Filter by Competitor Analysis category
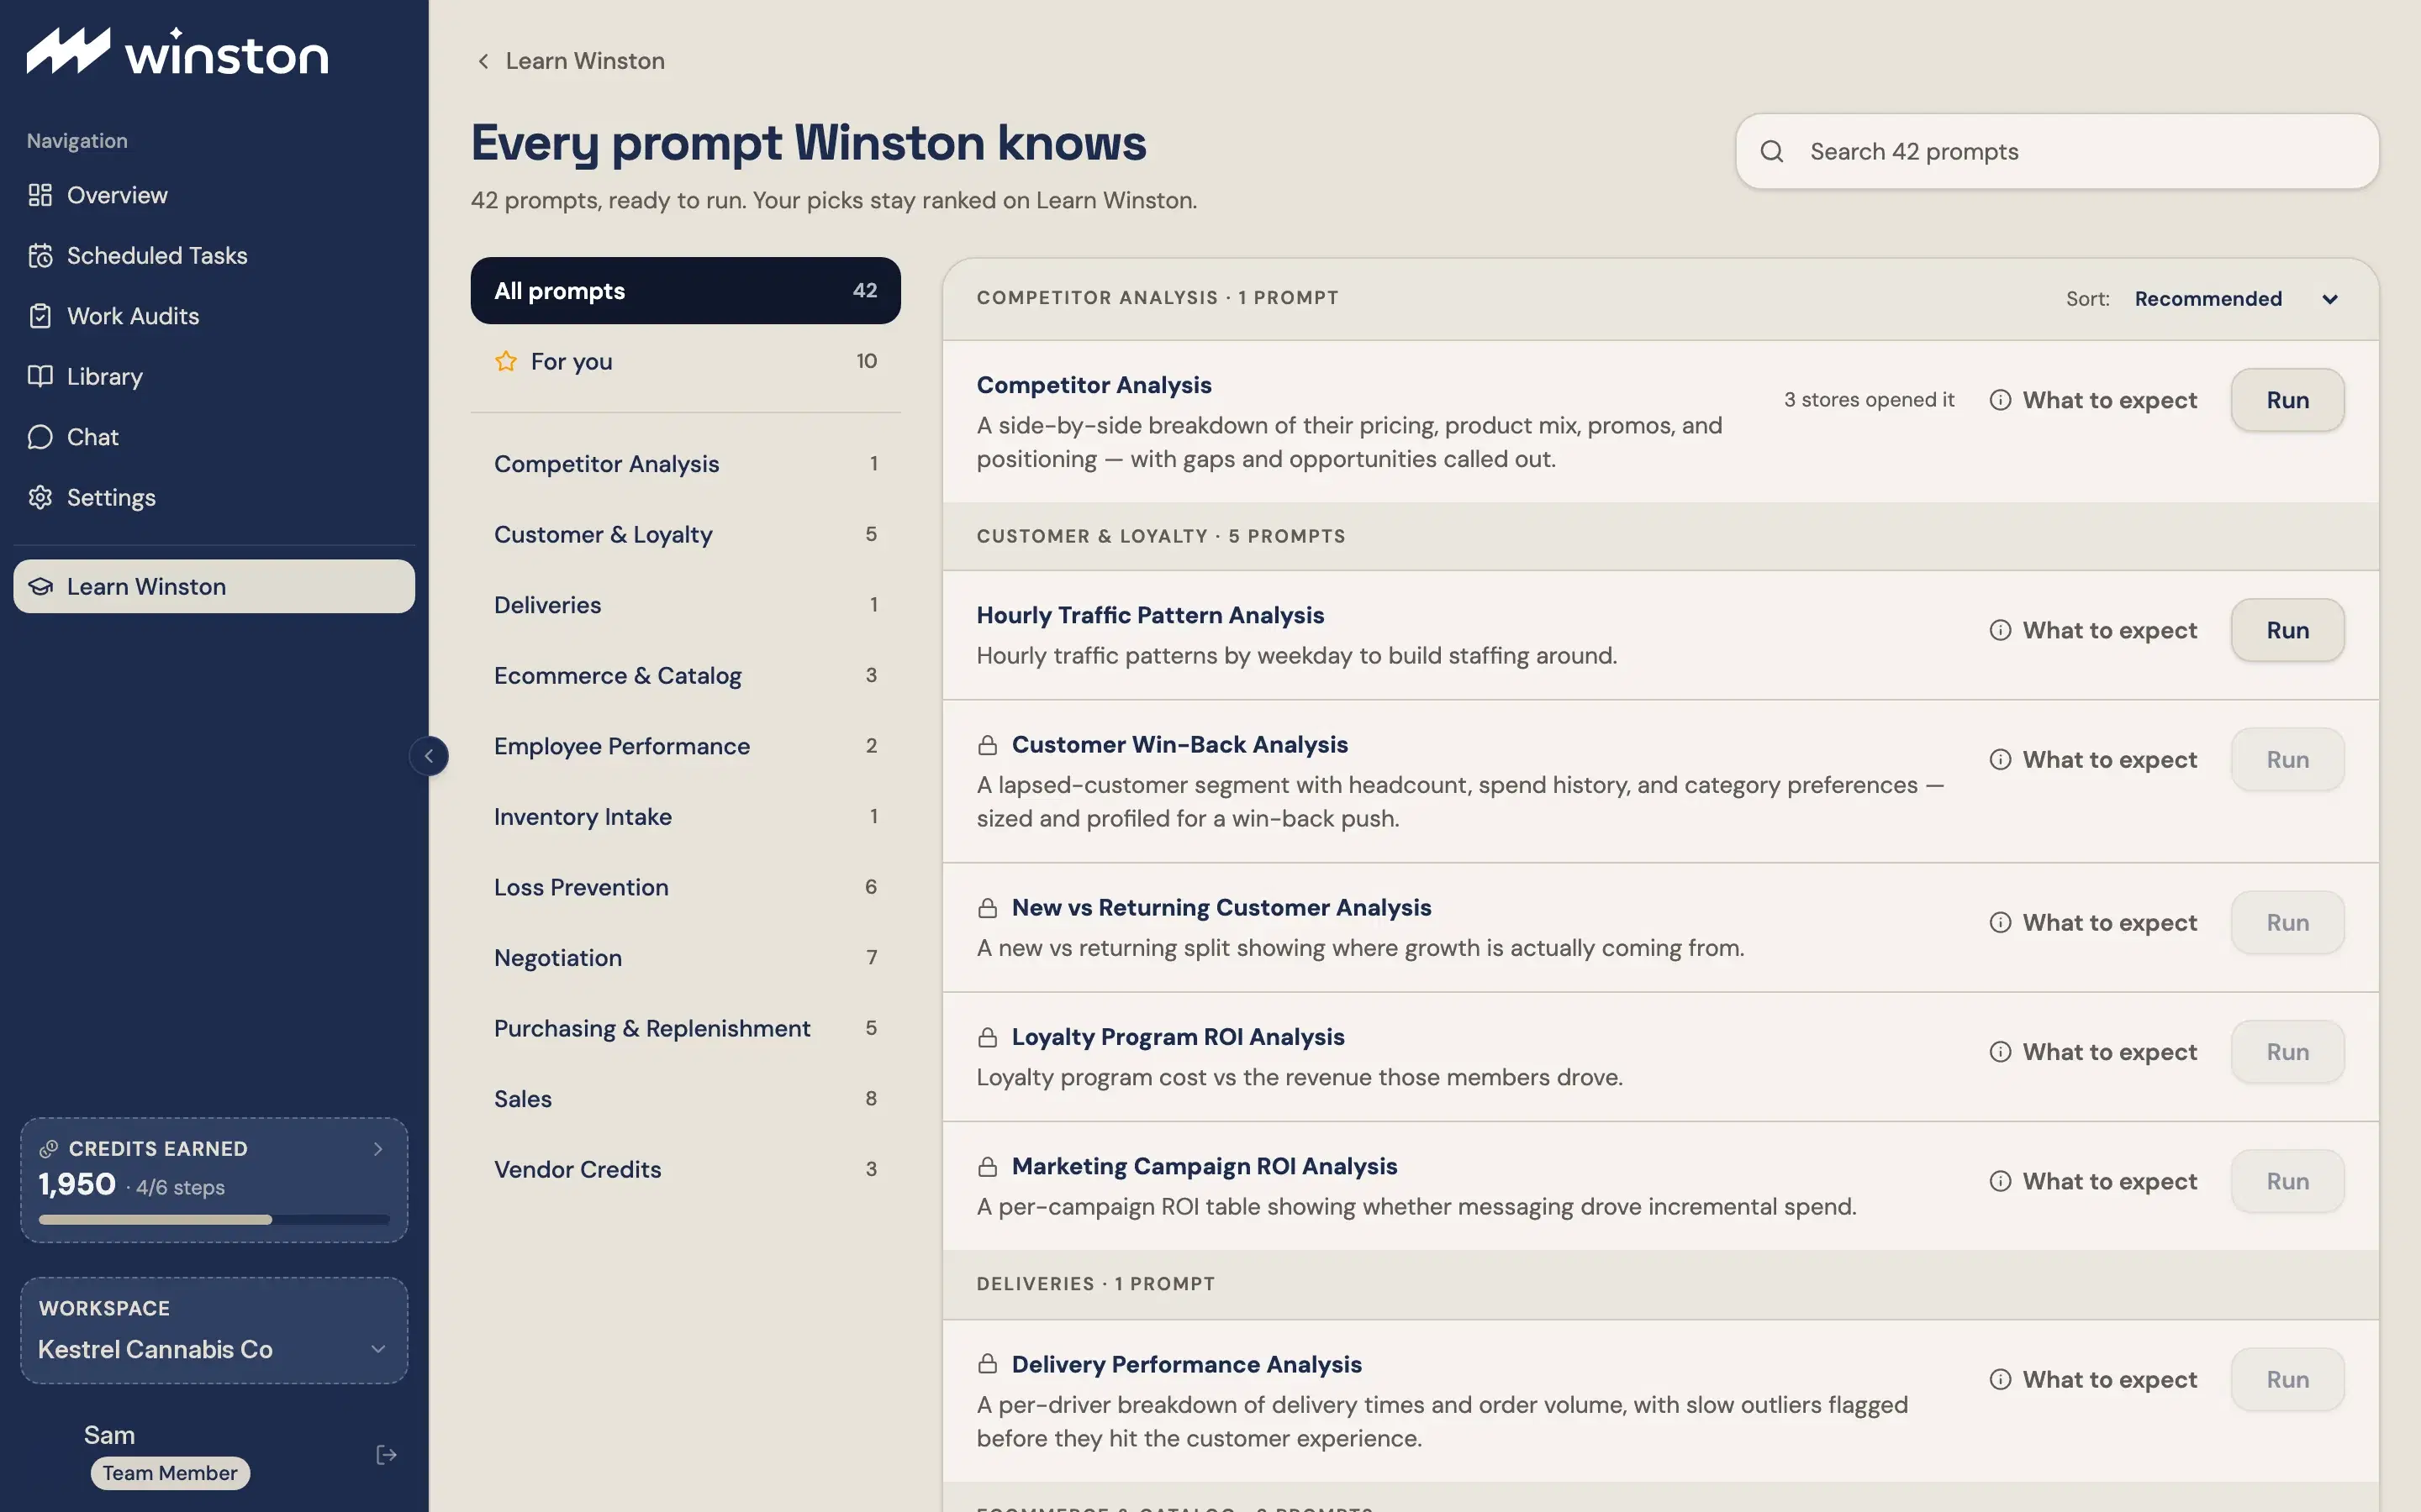 [685, 464]
